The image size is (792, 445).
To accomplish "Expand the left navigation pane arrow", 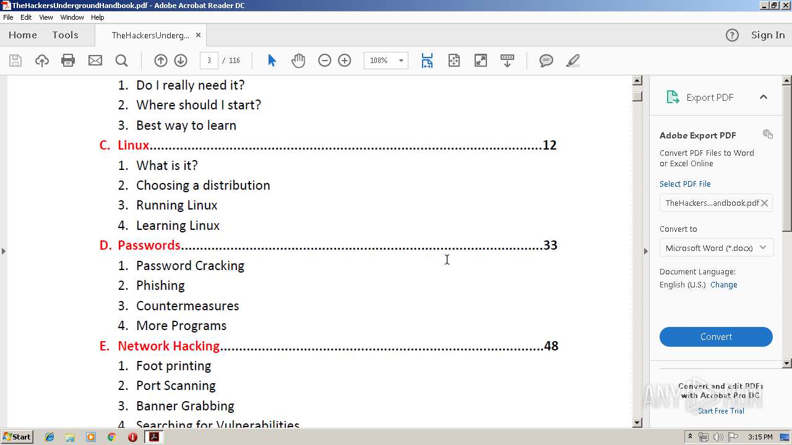I will click(4, 251).
